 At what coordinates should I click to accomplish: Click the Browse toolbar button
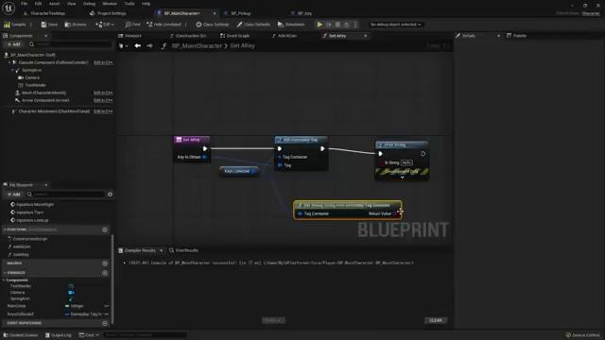click(x=76, y=25)
